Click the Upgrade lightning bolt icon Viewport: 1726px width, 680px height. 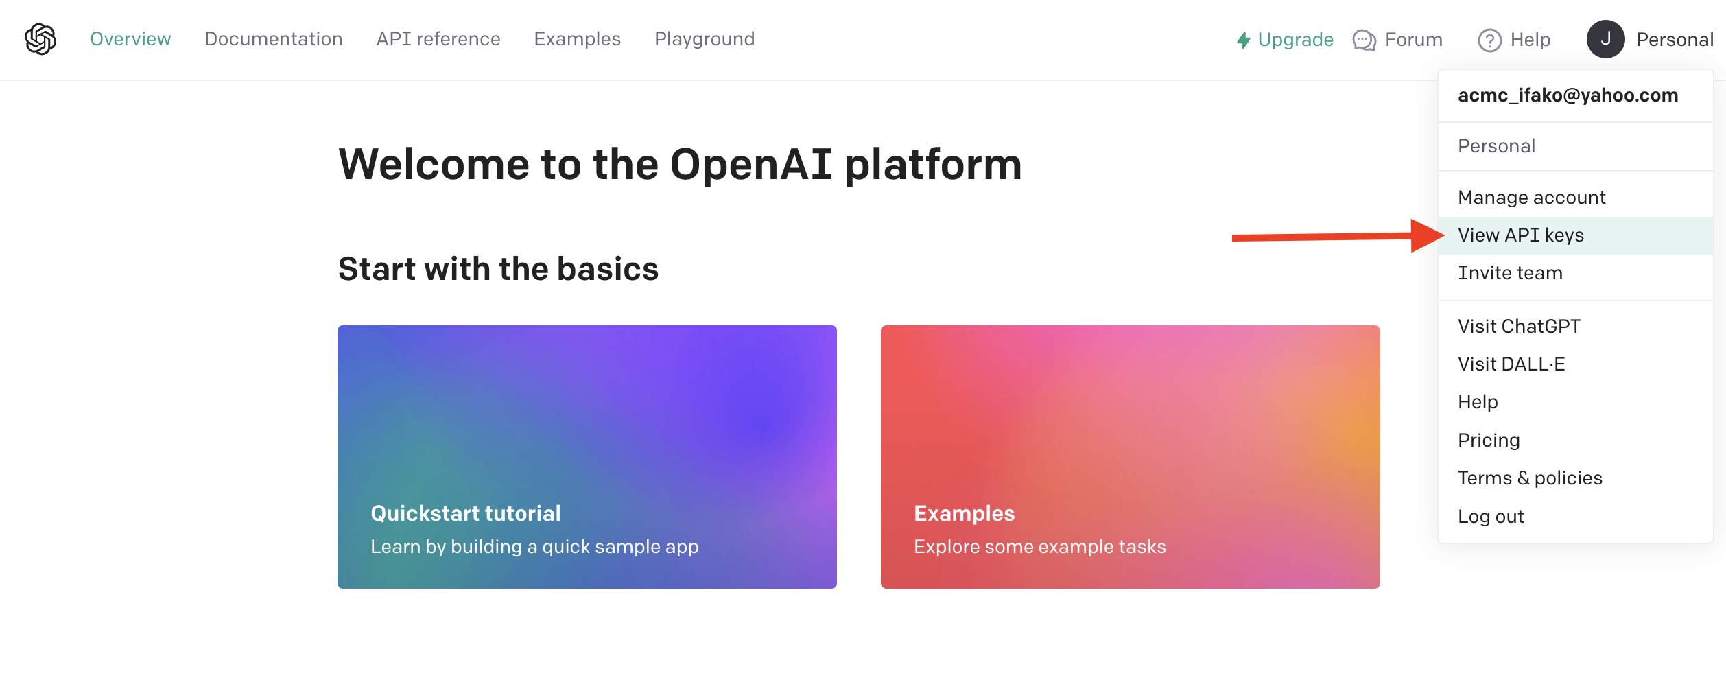1244,40
